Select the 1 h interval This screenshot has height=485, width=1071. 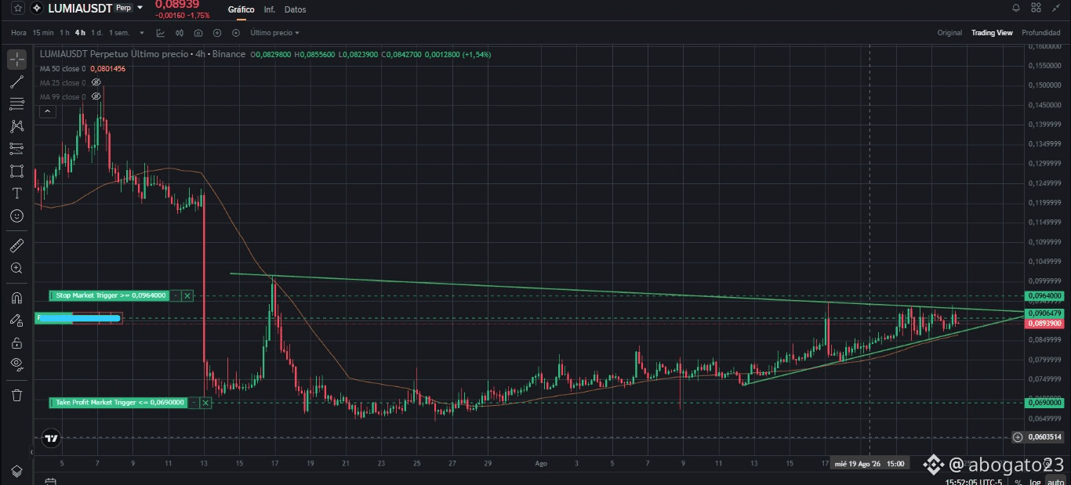[x=64, y=33]
